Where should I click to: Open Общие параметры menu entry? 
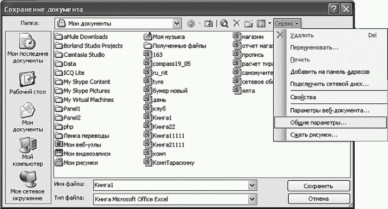[x=330, y=123]
